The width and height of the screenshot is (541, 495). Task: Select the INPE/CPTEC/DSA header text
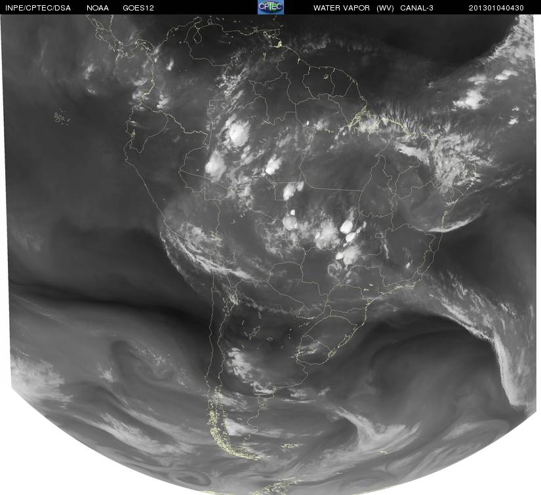[38, 8]
